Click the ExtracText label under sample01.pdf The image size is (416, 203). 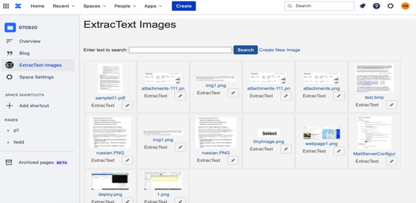103,106
